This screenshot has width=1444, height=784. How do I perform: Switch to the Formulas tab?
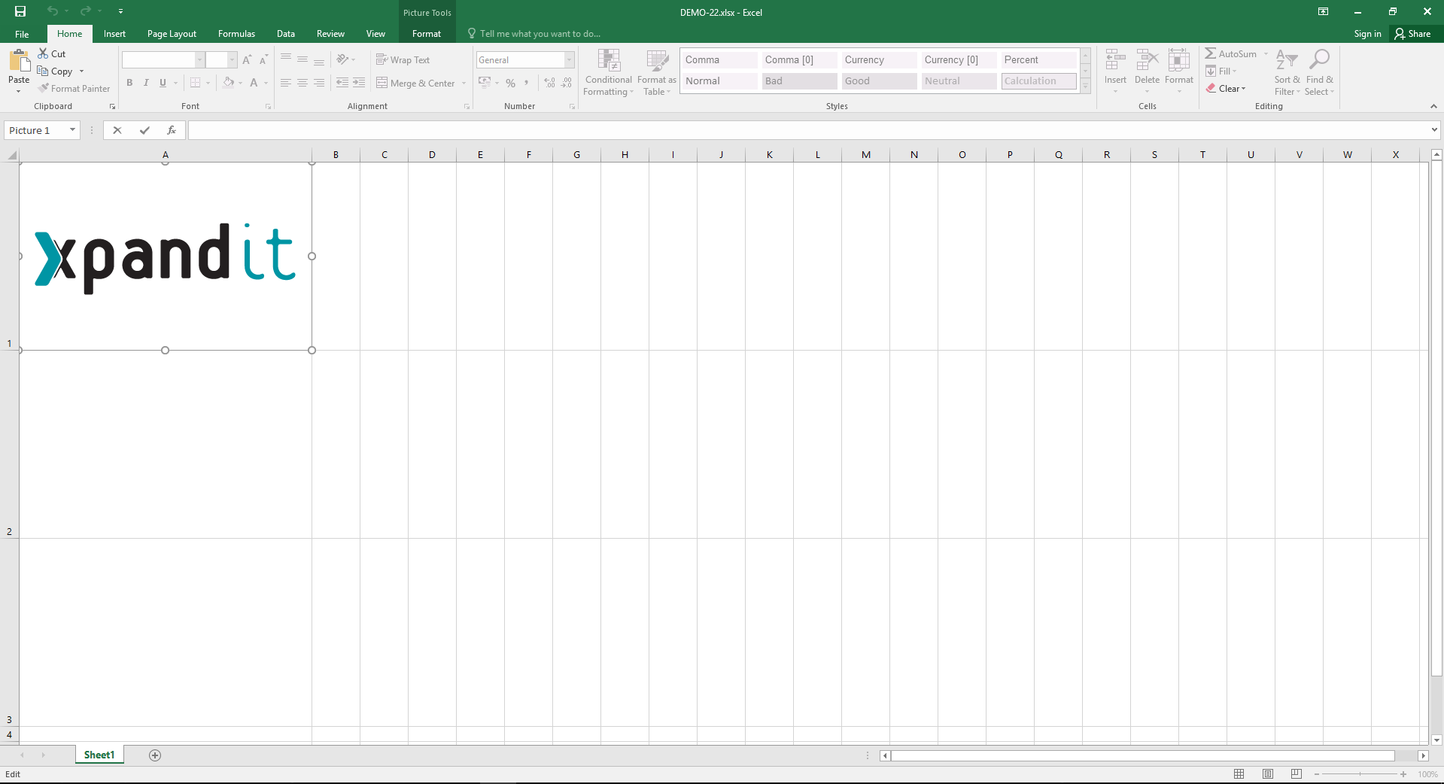236,34
